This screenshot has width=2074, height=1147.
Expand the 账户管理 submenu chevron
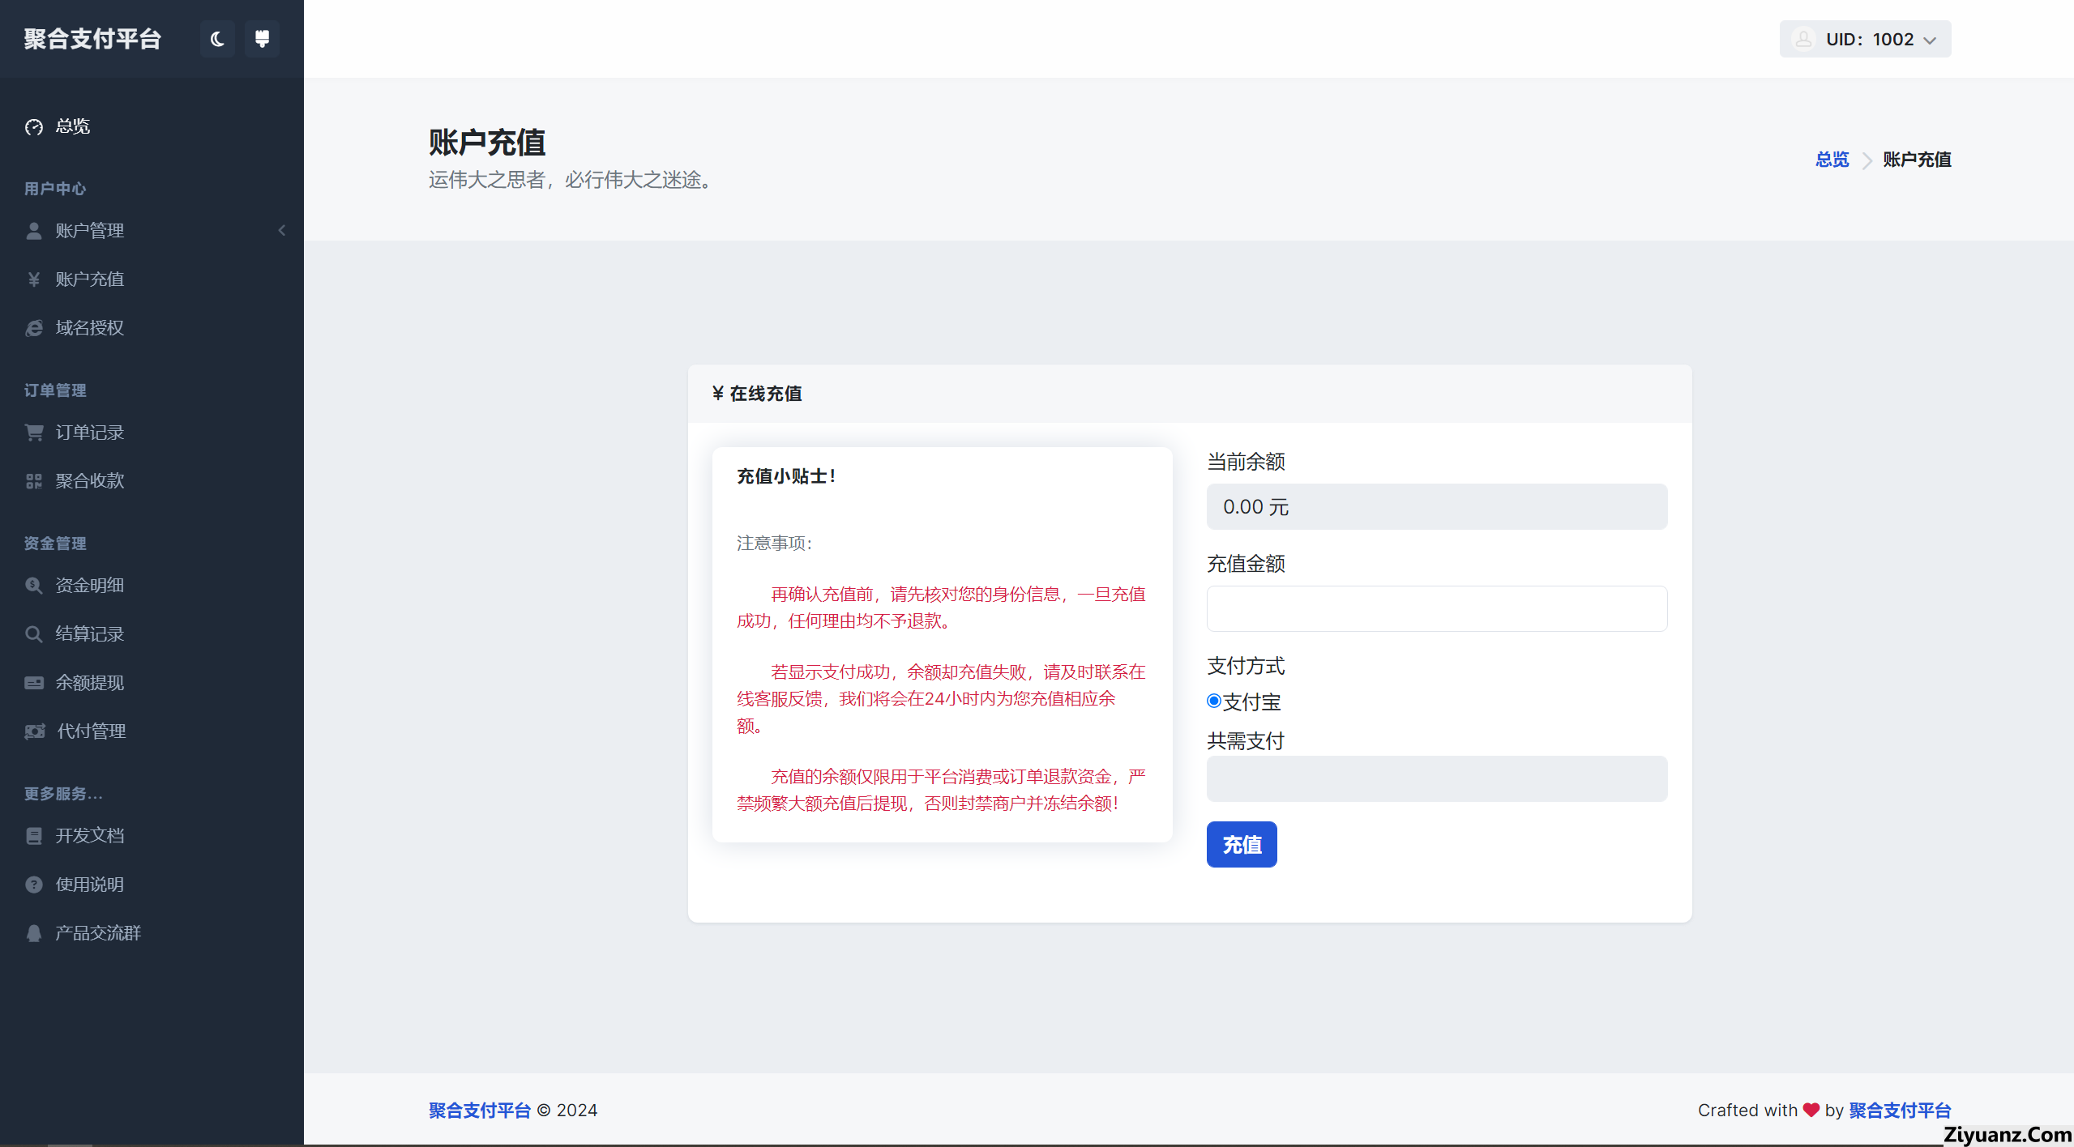point(282,231)
